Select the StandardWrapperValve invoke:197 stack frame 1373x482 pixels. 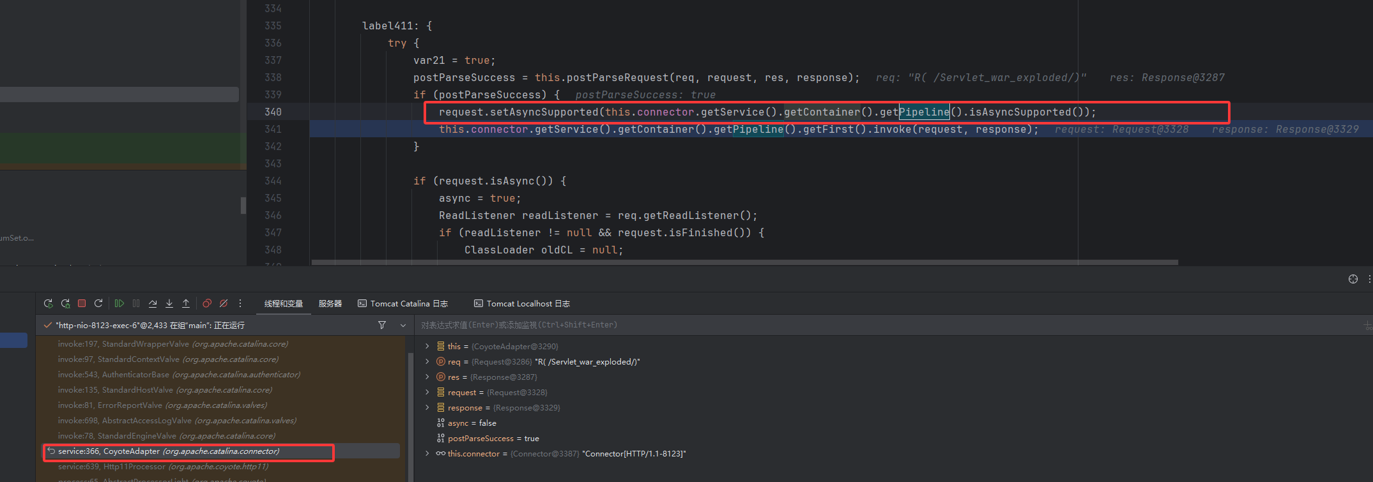point(173,344)
